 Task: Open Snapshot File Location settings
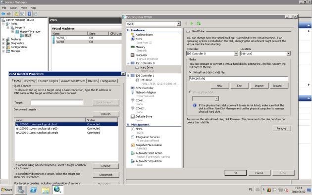(x=149, y=145)
